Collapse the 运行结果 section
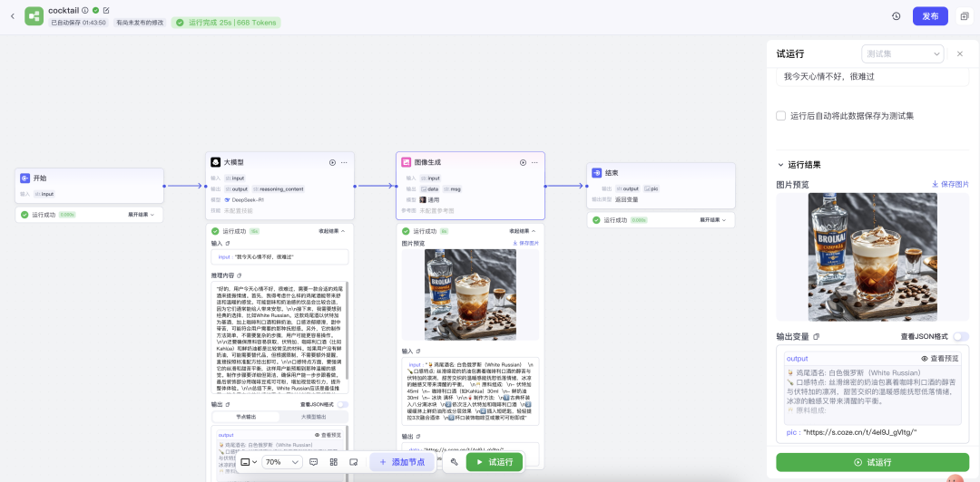 pos(780,165)
